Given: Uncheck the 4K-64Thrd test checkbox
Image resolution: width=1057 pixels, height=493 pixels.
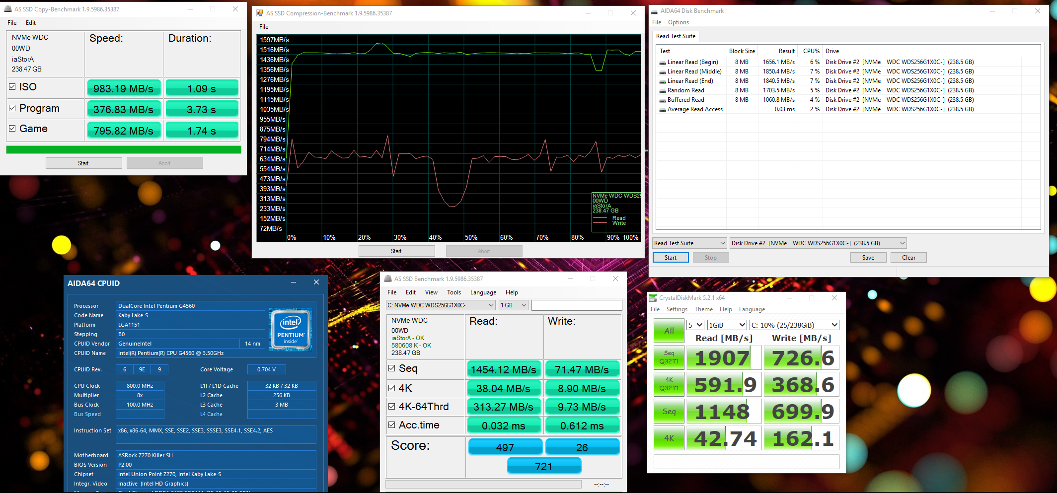Looking at the screenshot, I should pos(392,407).
